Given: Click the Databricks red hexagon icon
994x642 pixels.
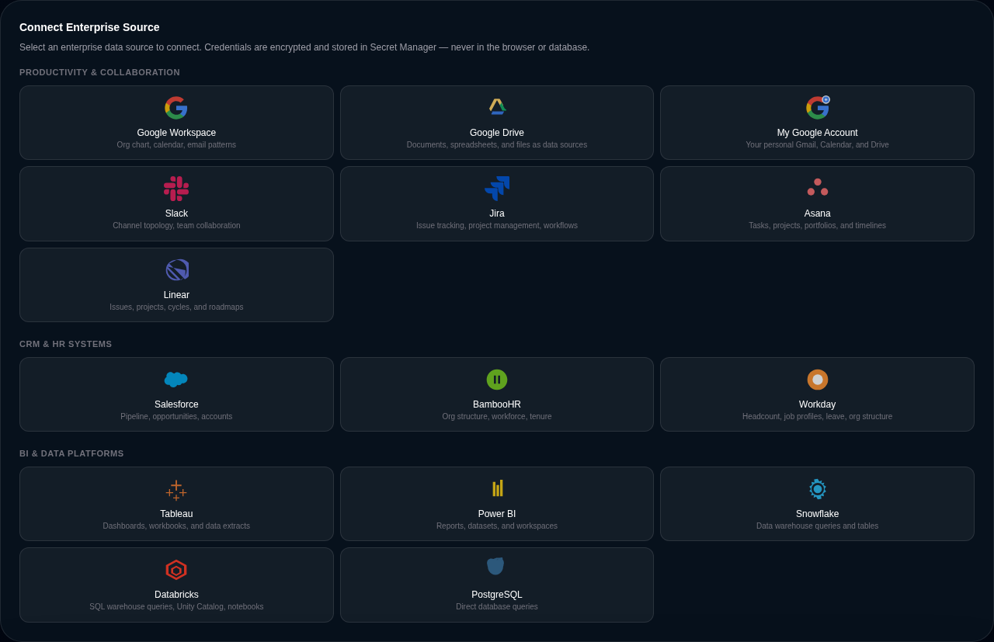Looking at the screenshot, I should 176,570.
